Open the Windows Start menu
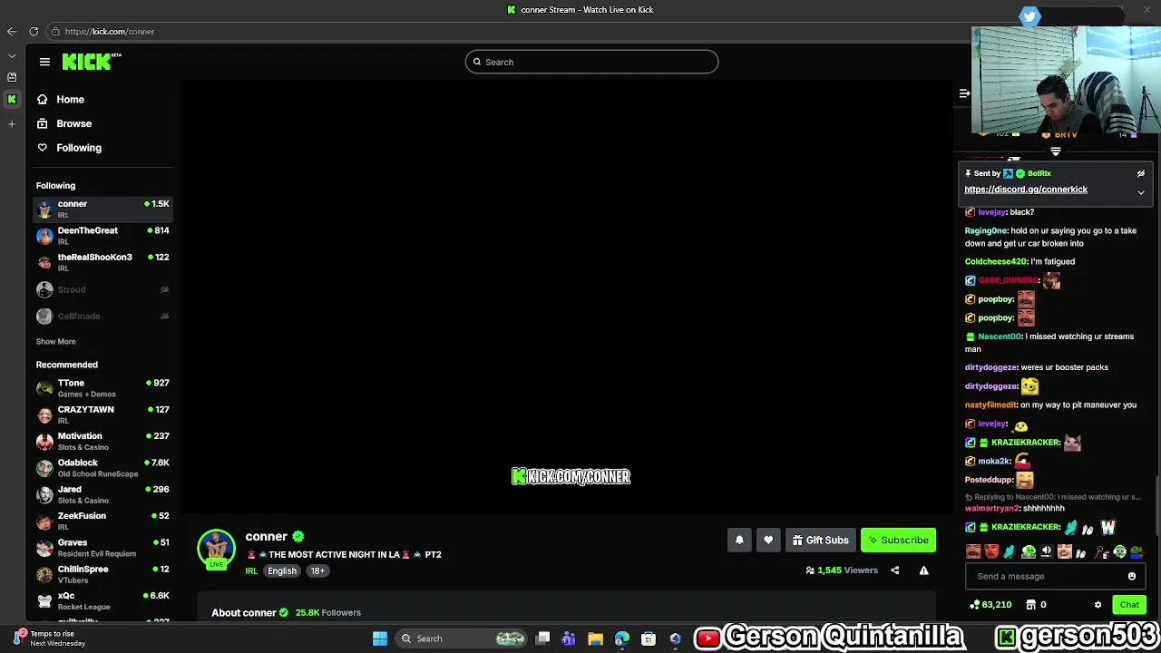 pyautogui.click(x=380, y=638)
